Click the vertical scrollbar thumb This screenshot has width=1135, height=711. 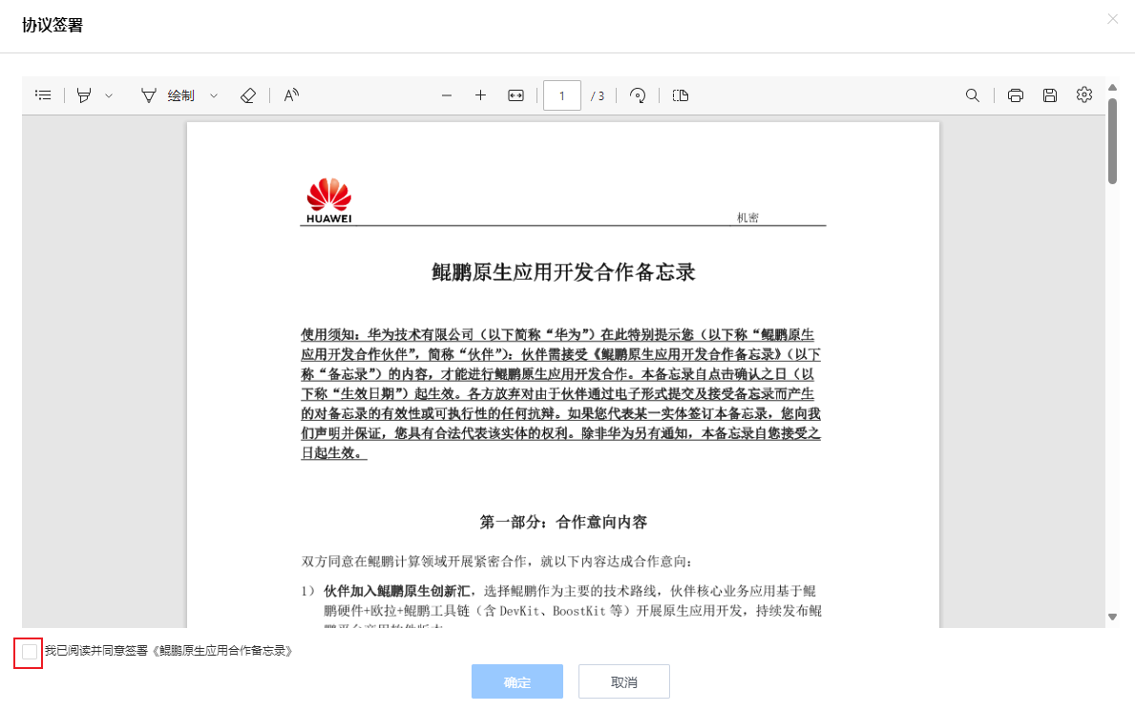click(x=1112, y=141)
